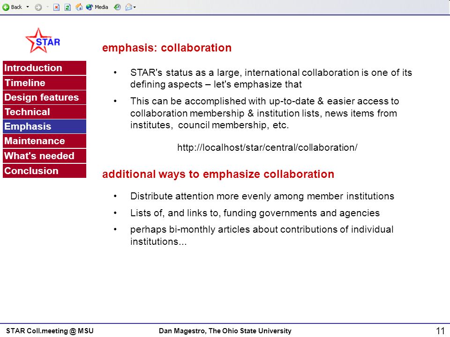The width and height of the screenshot is (450, 337).
Task: Click the 'emphasis: collaboration' heading
Action: (x=167, y=48)
